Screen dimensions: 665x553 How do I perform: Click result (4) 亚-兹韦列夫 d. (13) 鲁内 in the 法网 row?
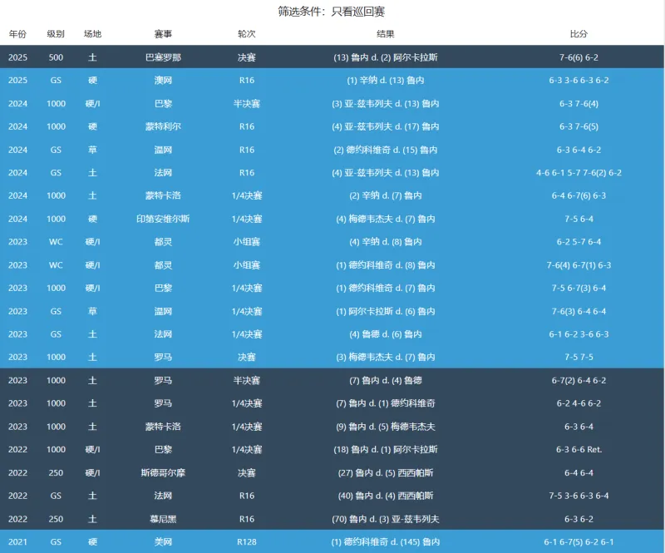coord(386,173)
